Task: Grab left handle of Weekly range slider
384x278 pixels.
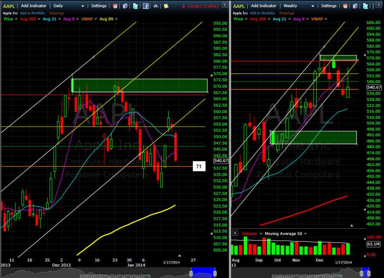Action: (x=362, y=273)
